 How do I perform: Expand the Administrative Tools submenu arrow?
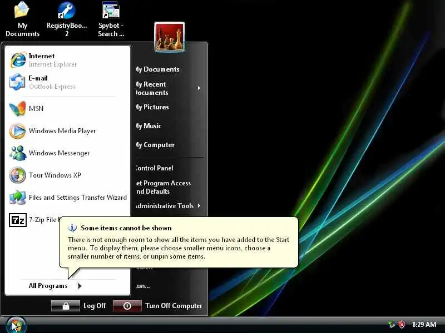(x=199, y=206)
